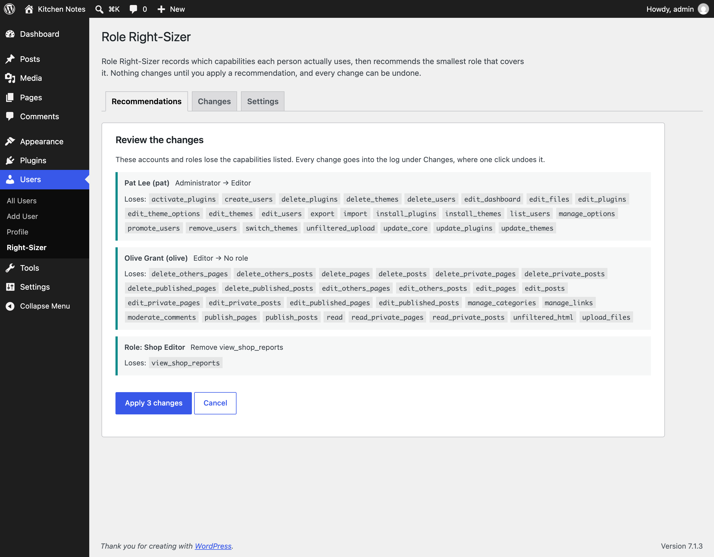Open Add User submenu item
The image size is (714, 557).
pos(22,216)
